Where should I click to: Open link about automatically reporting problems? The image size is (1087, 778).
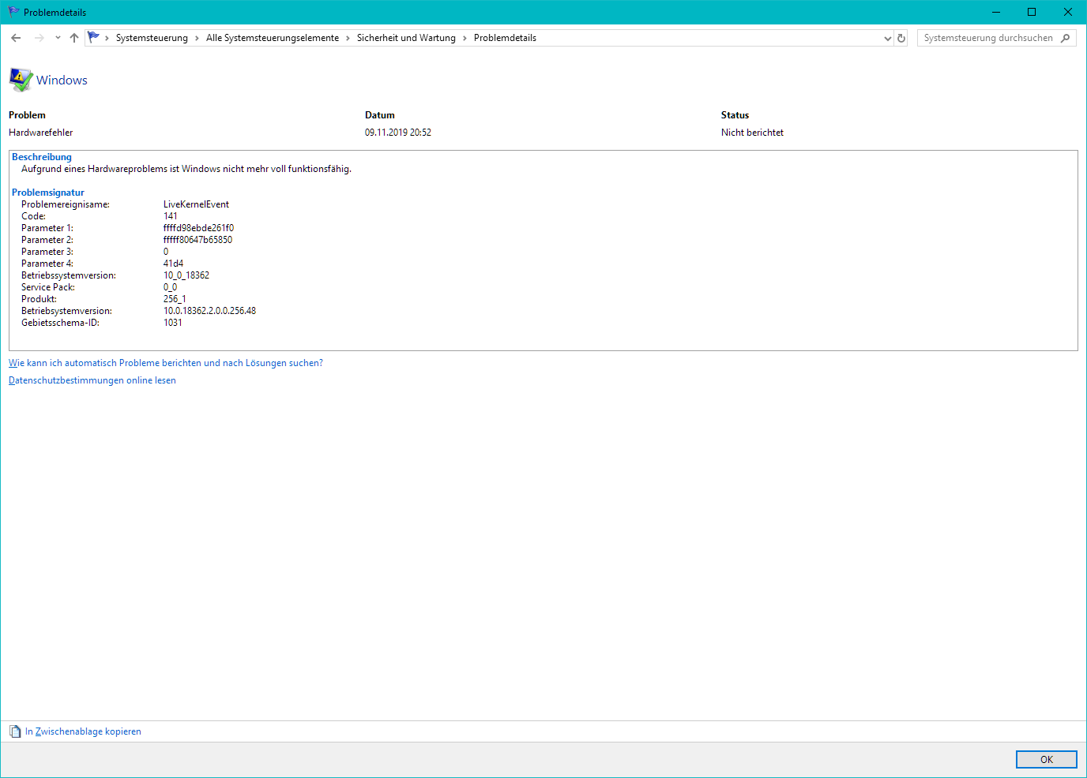coord(166,363)
